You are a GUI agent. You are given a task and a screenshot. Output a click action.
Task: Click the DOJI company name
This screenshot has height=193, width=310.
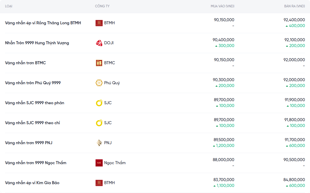tap(109, 43)
